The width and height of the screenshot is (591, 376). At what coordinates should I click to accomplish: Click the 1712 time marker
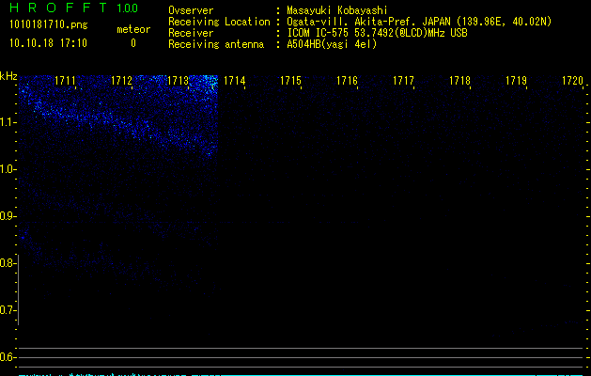coord(122,81)
